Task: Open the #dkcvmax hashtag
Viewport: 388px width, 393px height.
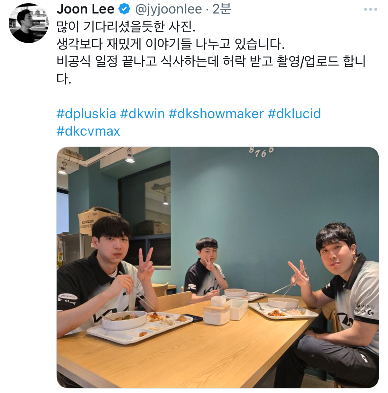Action: [x=88, y=131]
